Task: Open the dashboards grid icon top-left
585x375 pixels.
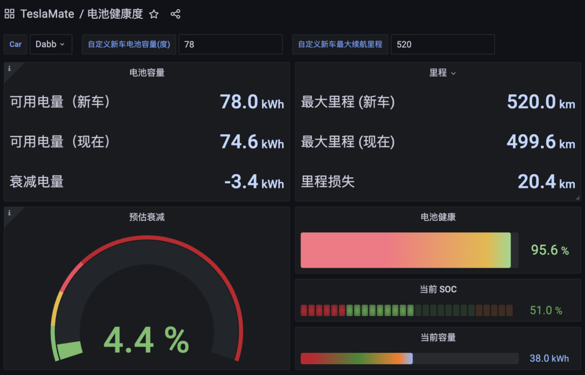Action: pos(9,14)
